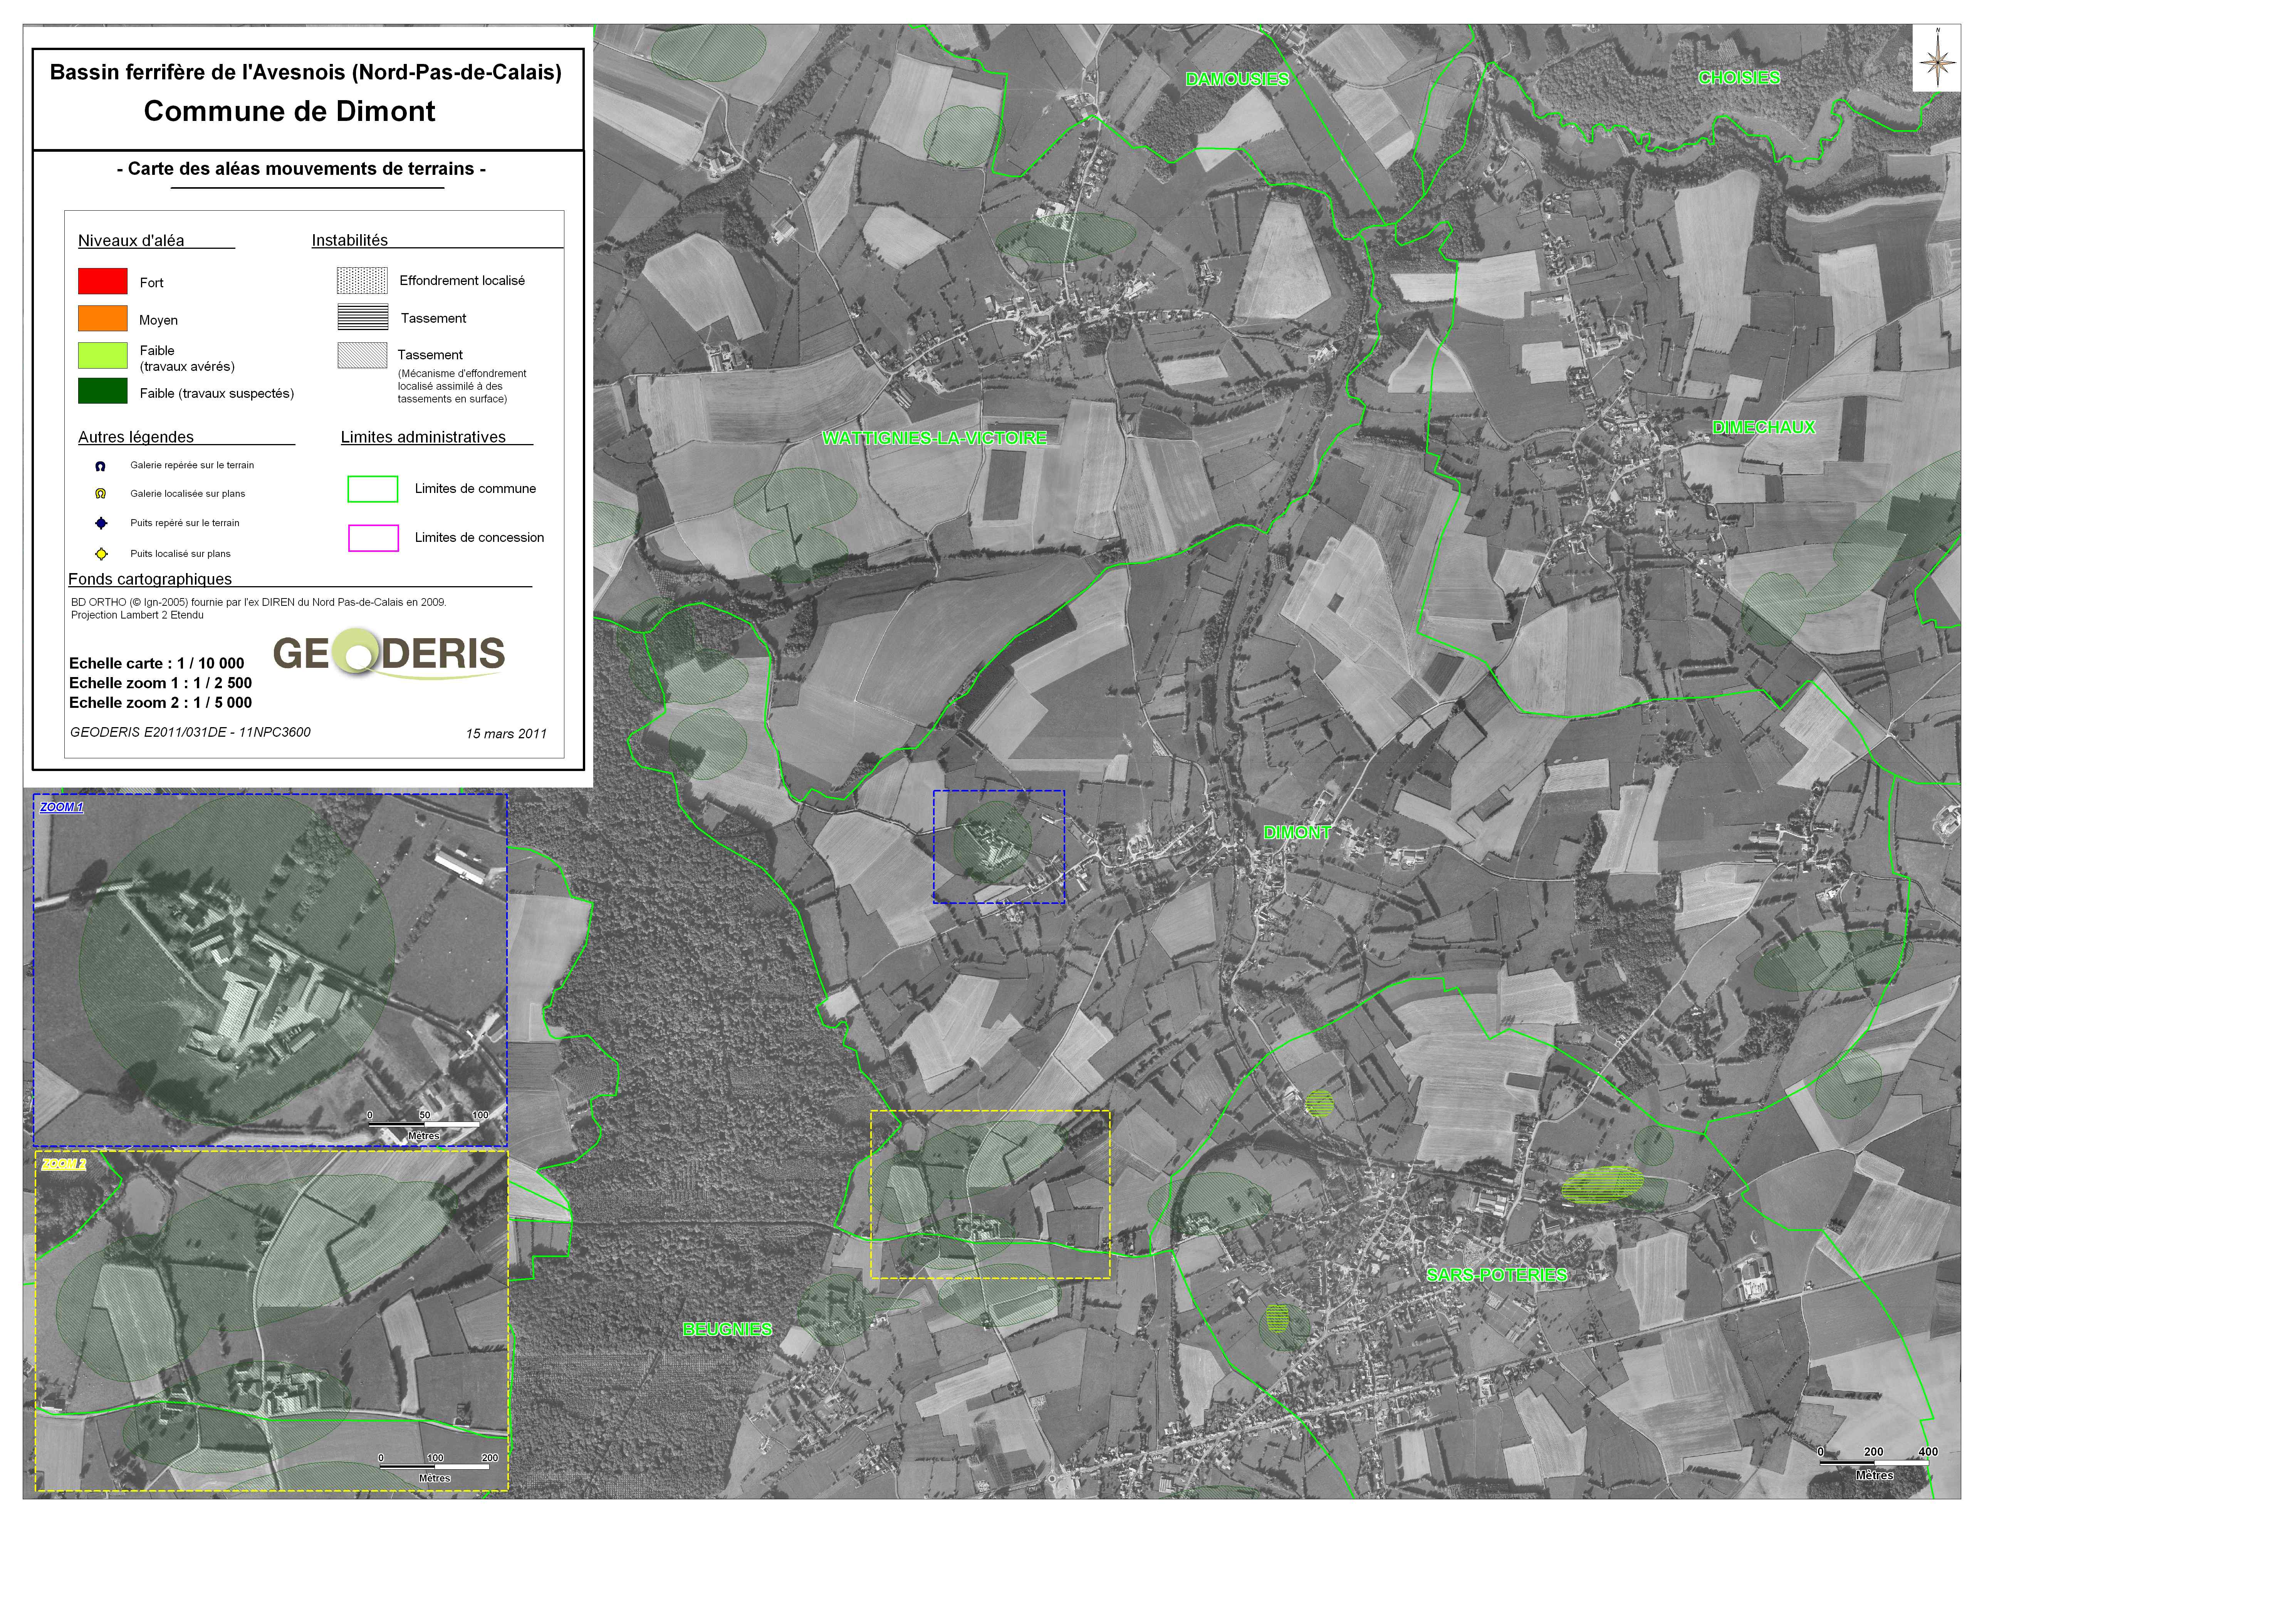This screenshot has width=2296, height=1621.
Task: Click the GEODERIS E2011/031DE reference text
Action: click(190, 732)
